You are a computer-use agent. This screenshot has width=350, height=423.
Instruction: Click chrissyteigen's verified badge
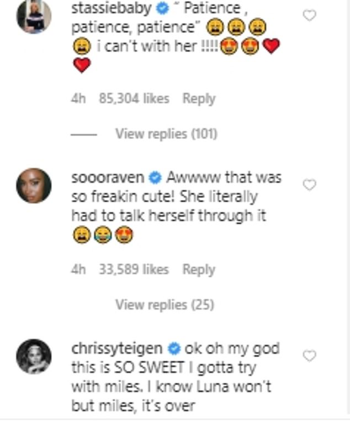pyautogui.click(x=174, y=349)
